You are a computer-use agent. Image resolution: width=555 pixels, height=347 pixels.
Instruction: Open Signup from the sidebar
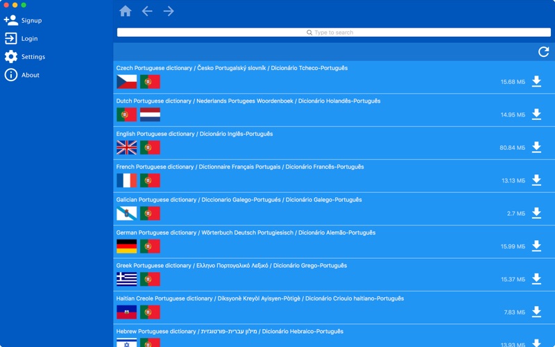click(x=24, y=20)
